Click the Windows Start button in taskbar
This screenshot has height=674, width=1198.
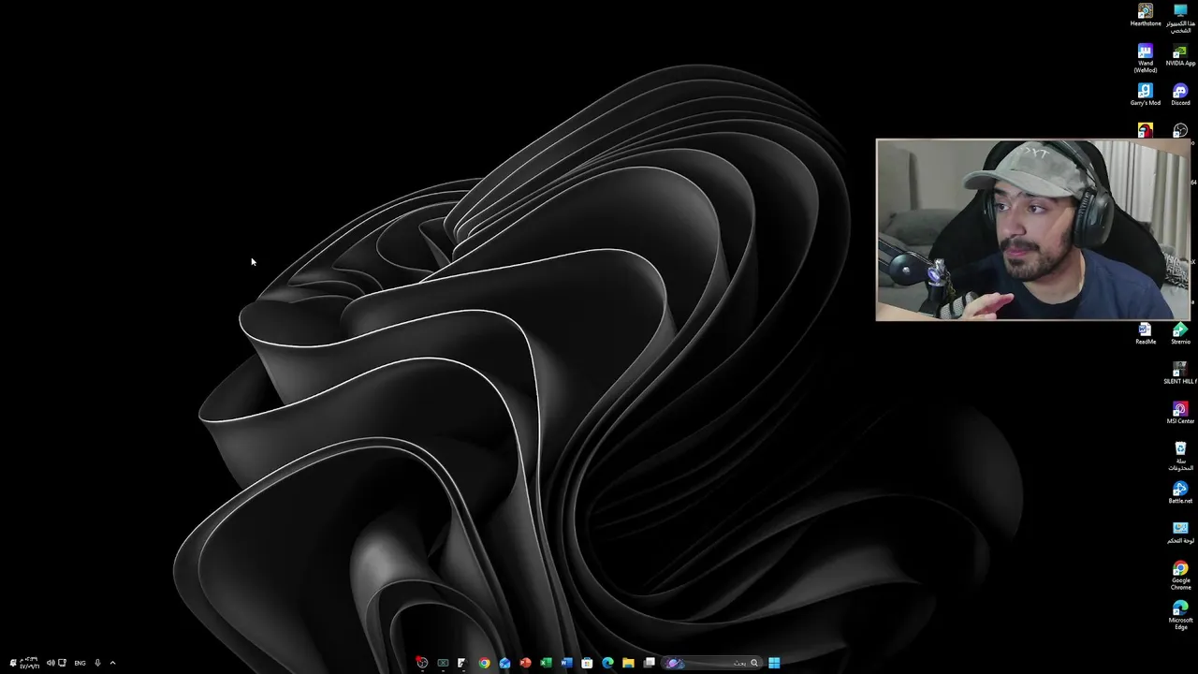[x=774, y=663]
